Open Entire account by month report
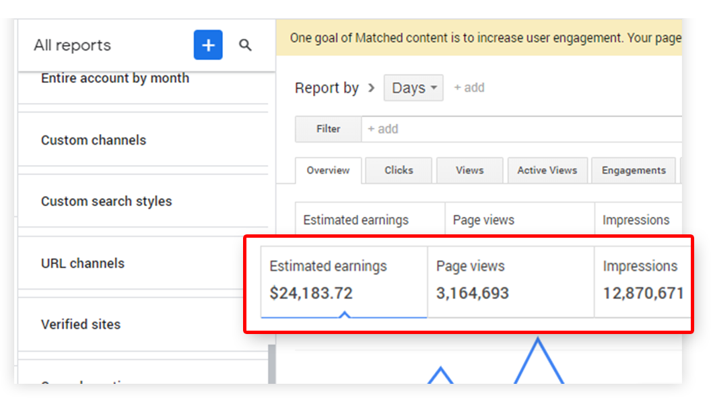The image size is (711, 398). (x=115, y=78)
